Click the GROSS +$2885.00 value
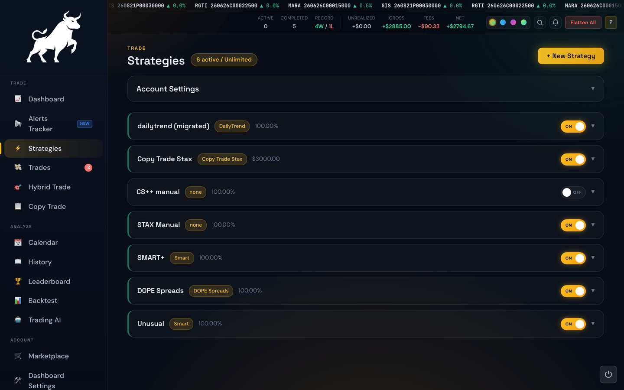Screen dimensions: 624x390 tap(396, 26)
